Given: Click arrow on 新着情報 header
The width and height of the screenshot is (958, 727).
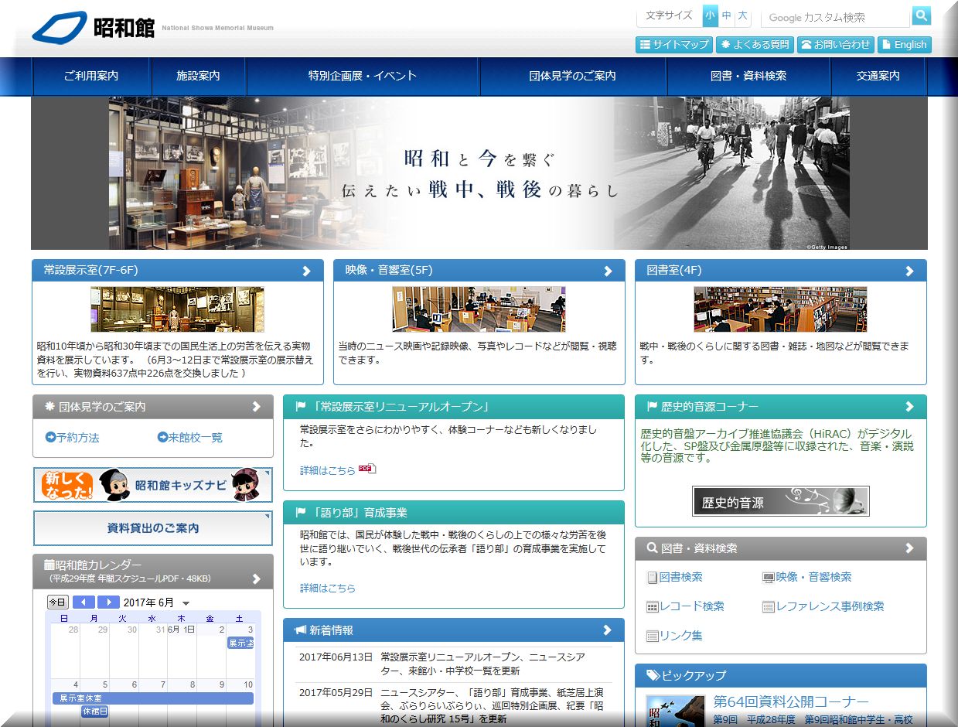Looking at the screenshot, I should coord(608,630).
